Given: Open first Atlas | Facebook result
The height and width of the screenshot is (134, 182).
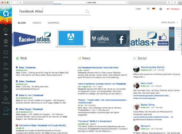Looking at the screenshot, I should click(27, 68).
